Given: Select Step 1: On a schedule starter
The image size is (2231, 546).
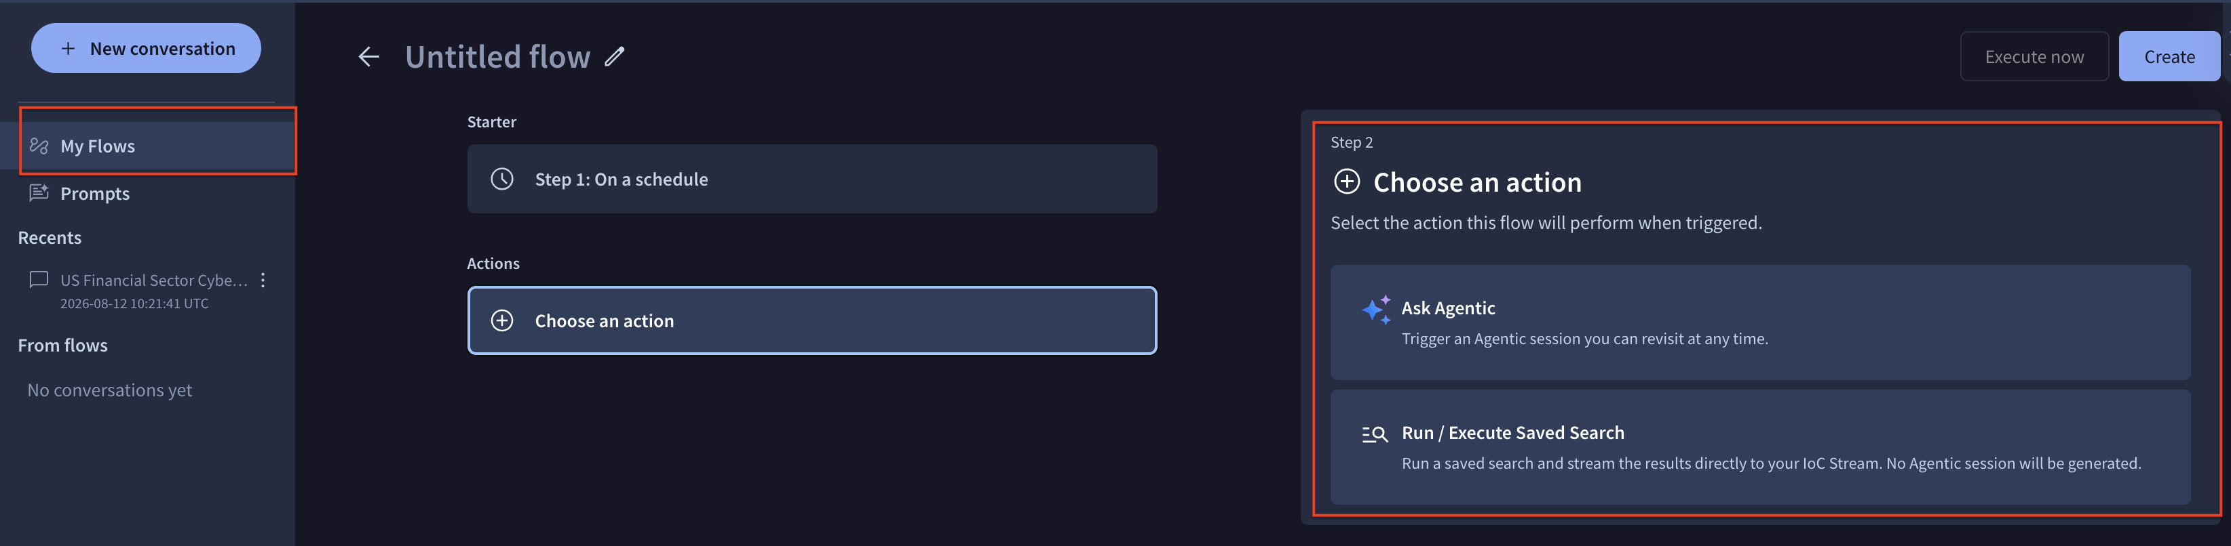Looking at the screenshot, I should (x=812, y=179).
